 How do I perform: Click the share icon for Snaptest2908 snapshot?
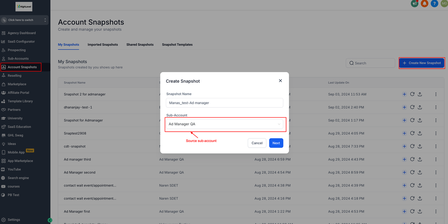pyautogui.click(x=420, y=133)
